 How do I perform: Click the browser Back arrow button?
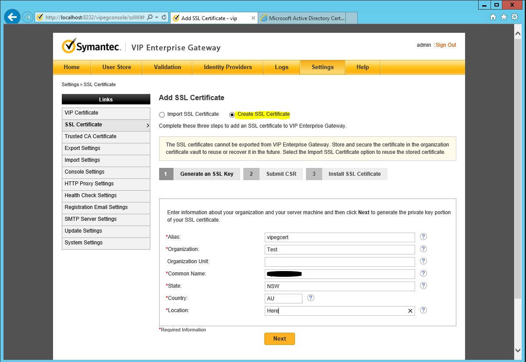tap(12, 17)
